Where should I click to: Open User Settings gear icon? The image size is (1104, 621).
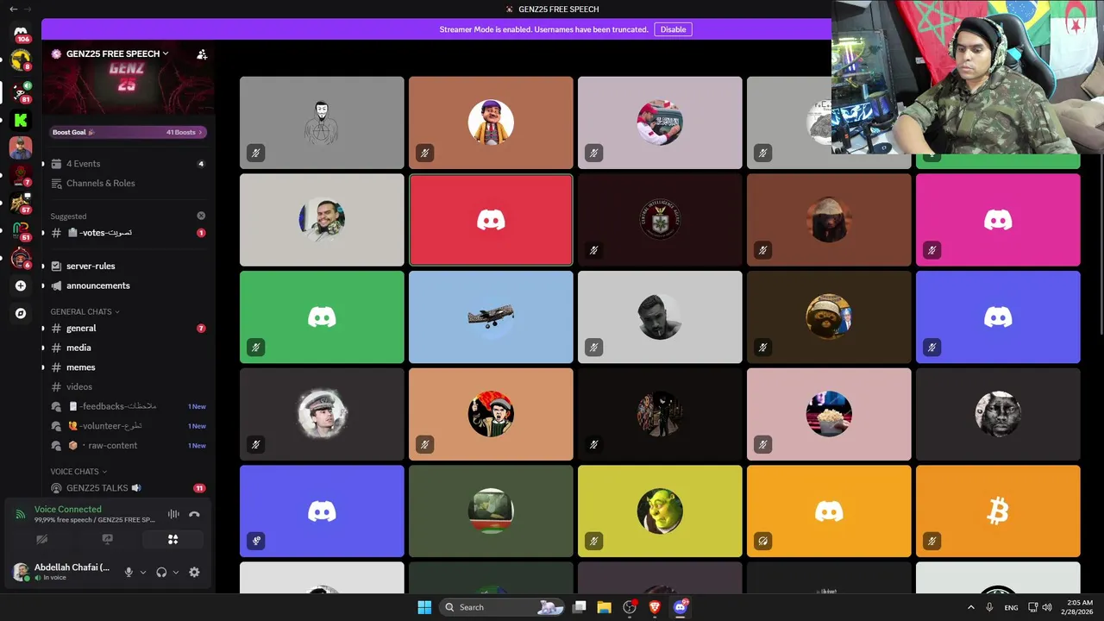(194, 572)
